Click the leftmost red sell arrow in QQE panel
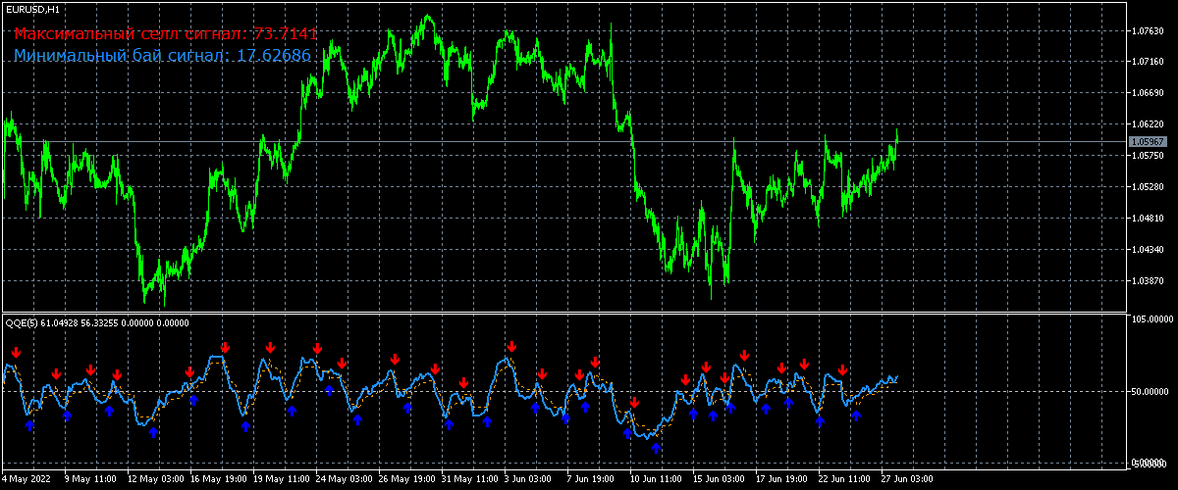The width and height of the screenshot is (1178, 490). (x=16, y=353)
